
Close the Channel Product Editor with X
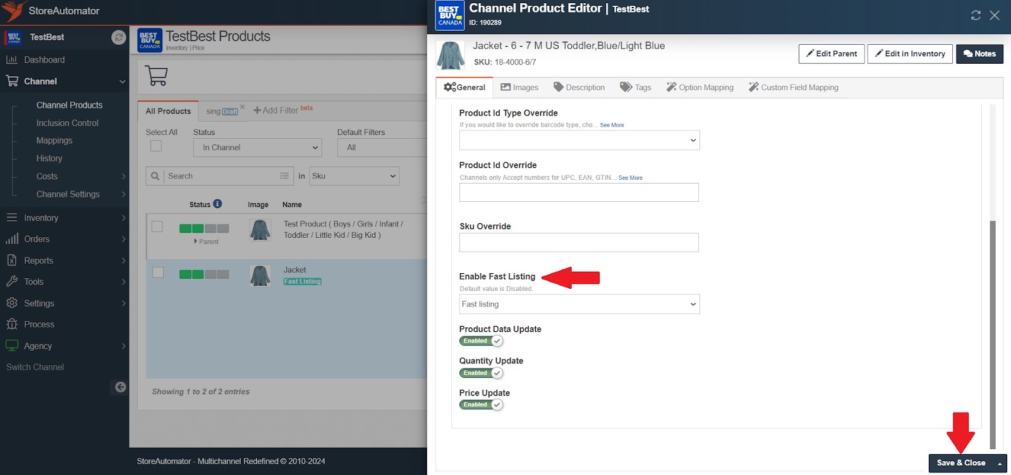pos(995,15)
